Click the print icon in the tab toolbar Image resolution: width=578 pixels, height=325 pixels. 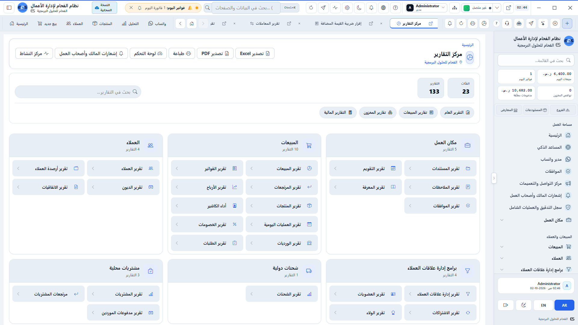[x=473, y=23]
